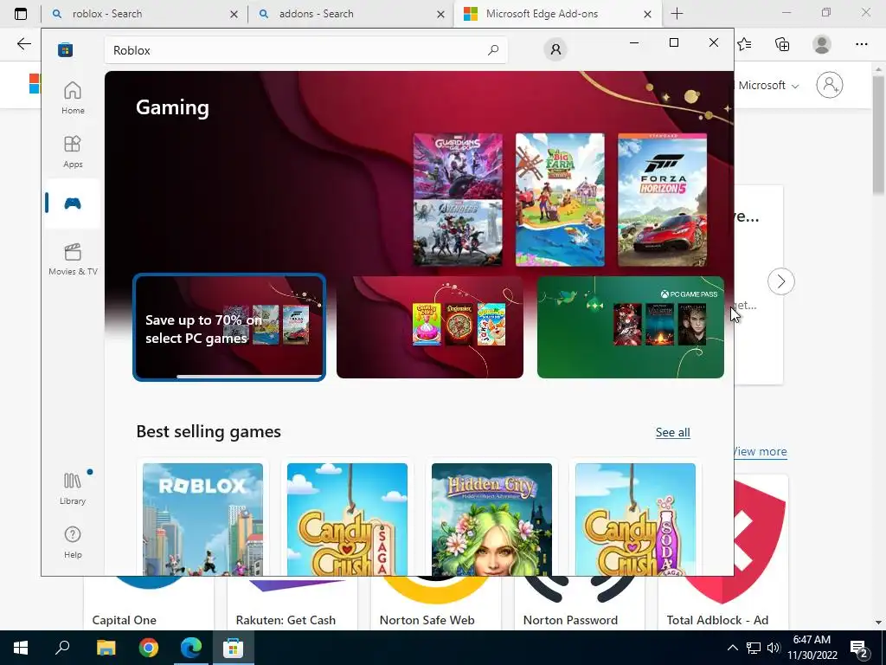The width and height of the screenshot is (886, 665).
Task: Click Microsoft Store taskbar icon
Action: point(233,648)
